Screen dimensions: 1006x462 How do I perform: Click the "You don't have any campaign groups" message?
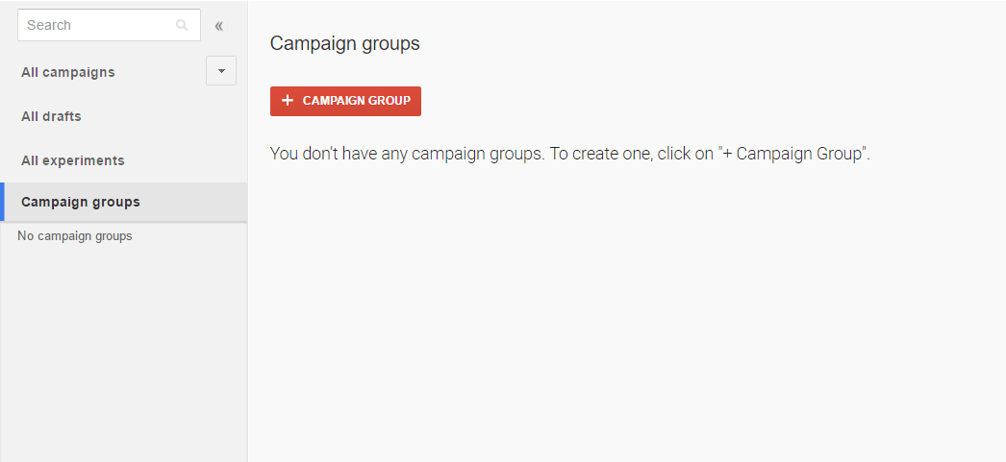(x=569, y=154)
